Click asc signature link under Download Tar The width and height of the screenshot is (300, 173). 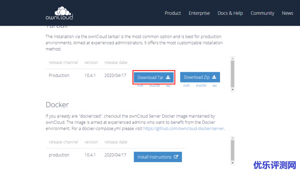click(x=168, y=86)
